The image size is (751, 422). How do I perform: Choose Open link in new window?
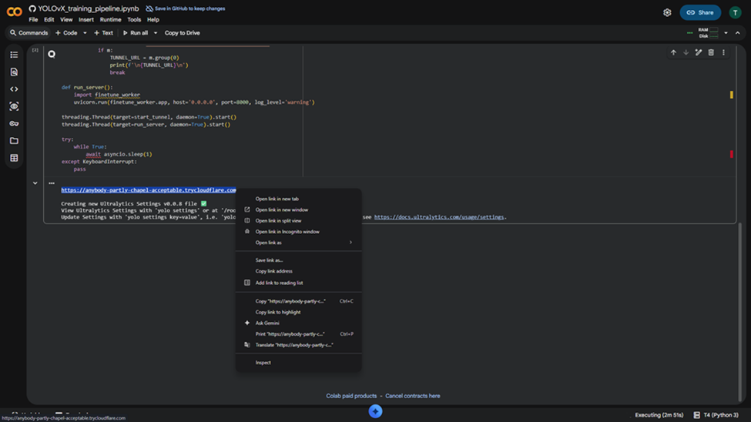298,209
